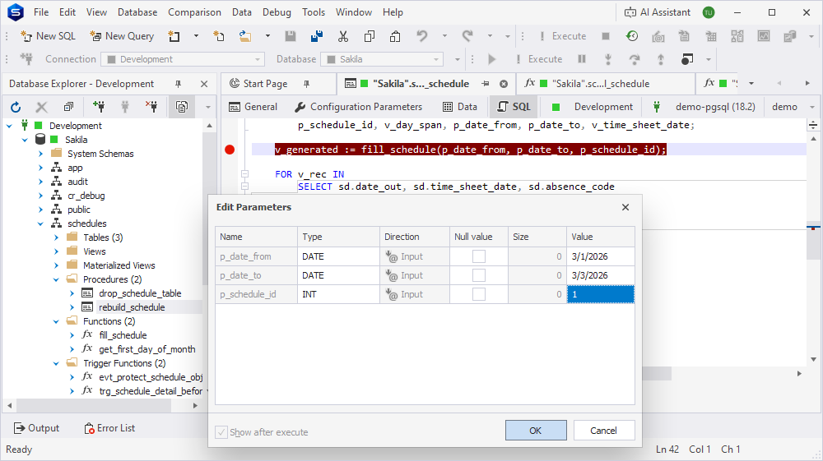Expand the Tables (3) folder

click(x=56, y=237)
